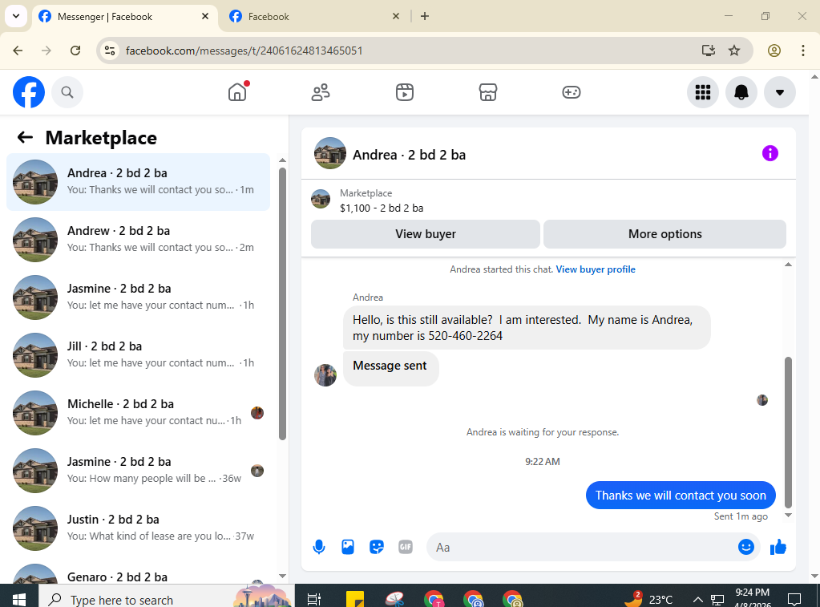The width and height of the screenshot is (820, 607).
Task: Expand the account dropdown arrow
Action: tap(780, 92)
